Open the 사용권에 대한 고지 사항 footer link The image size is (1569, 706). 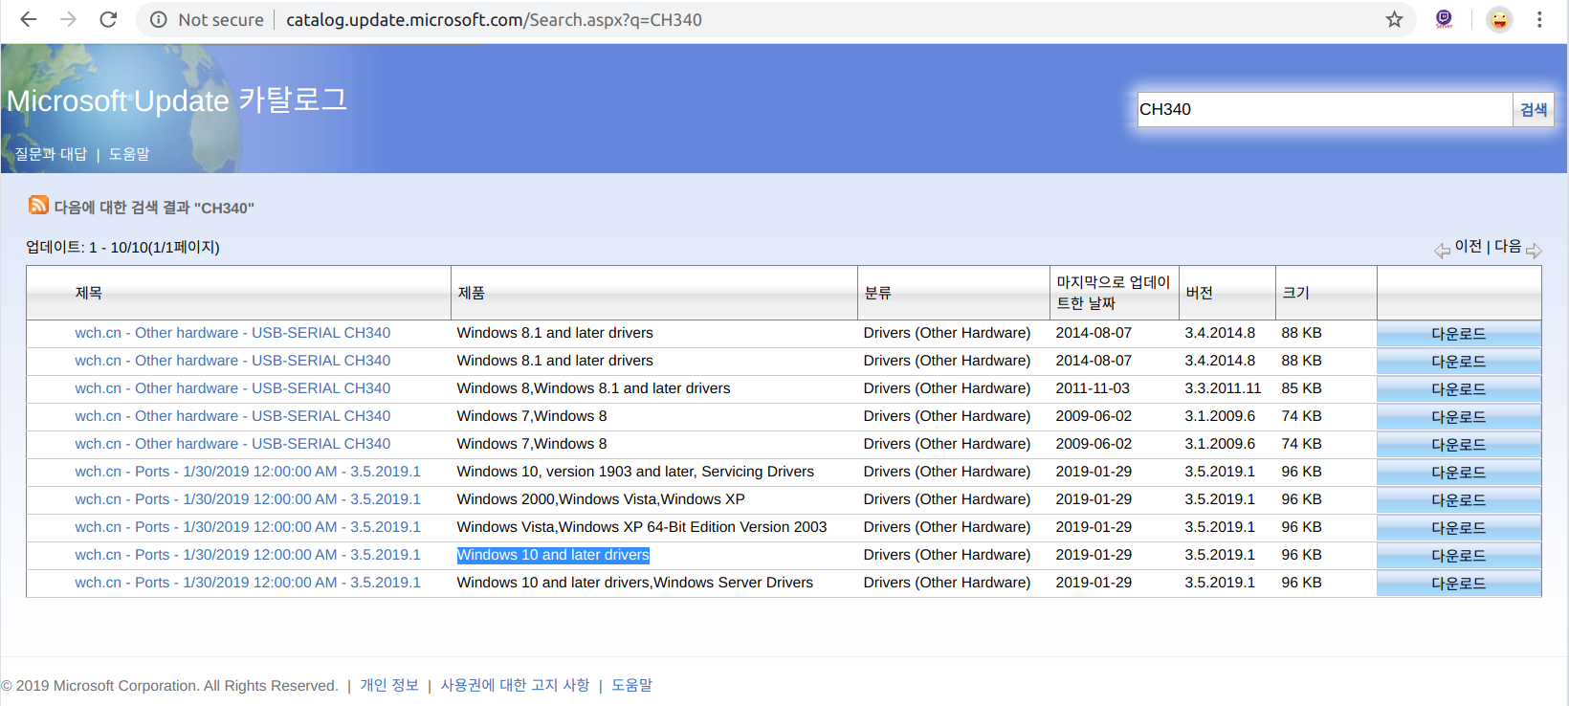(515, 685)
